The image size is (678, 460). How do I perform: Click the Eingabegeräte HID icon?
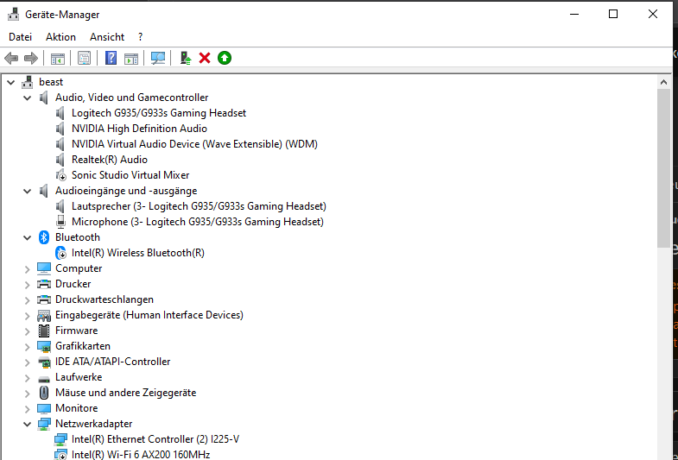[44, 316]
